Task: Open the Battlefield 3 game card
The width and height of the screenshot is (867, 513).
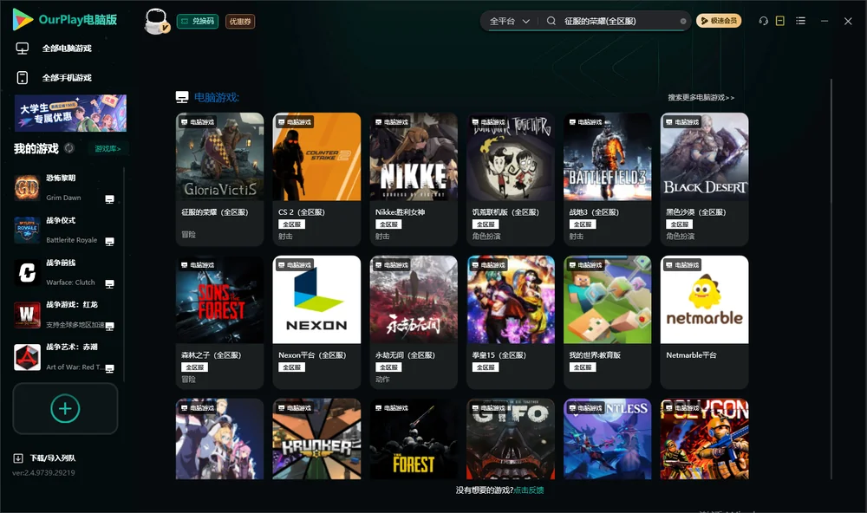Action: [x=607, y=179]
